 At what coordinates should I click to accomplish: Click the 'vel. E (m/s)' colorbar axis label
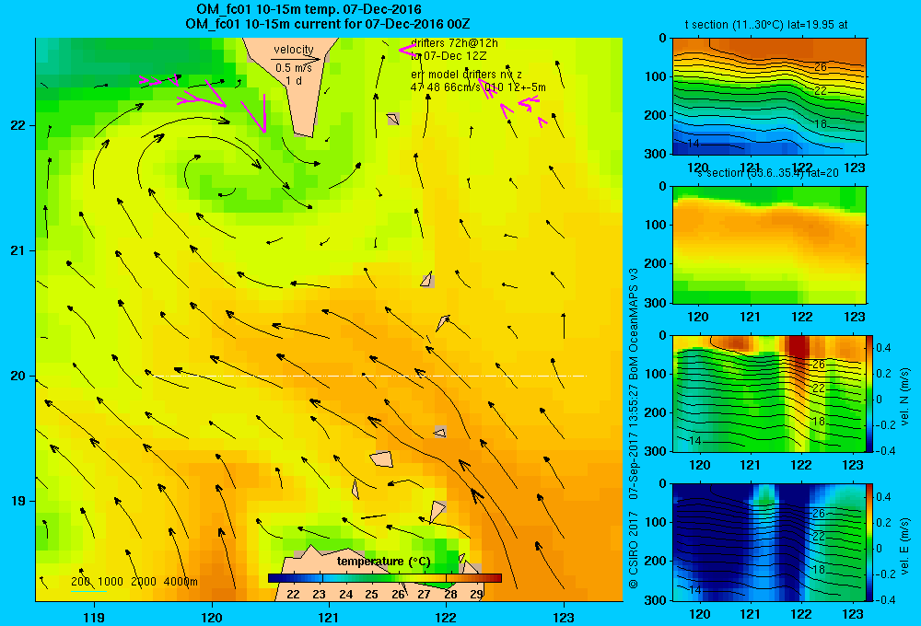pos(905,545)
